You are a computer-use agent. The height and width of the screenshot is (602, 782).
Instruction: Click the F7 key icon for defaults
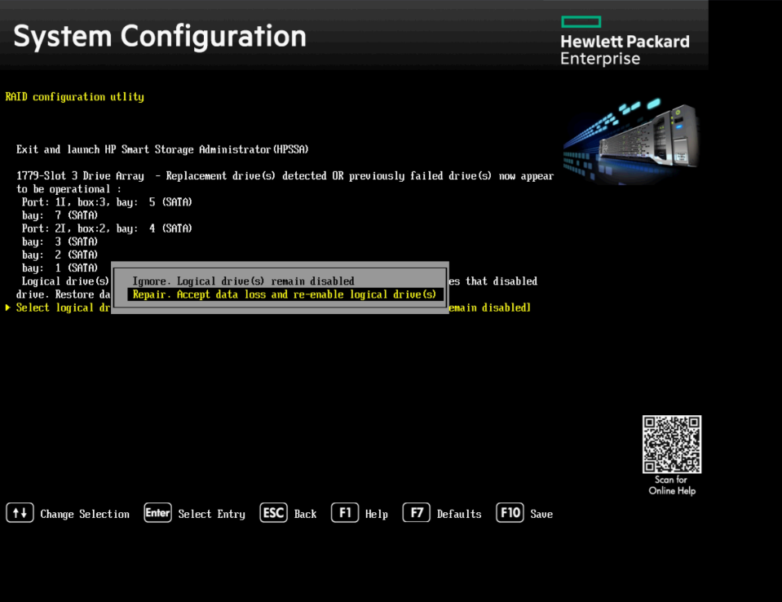tap(417, 513)
